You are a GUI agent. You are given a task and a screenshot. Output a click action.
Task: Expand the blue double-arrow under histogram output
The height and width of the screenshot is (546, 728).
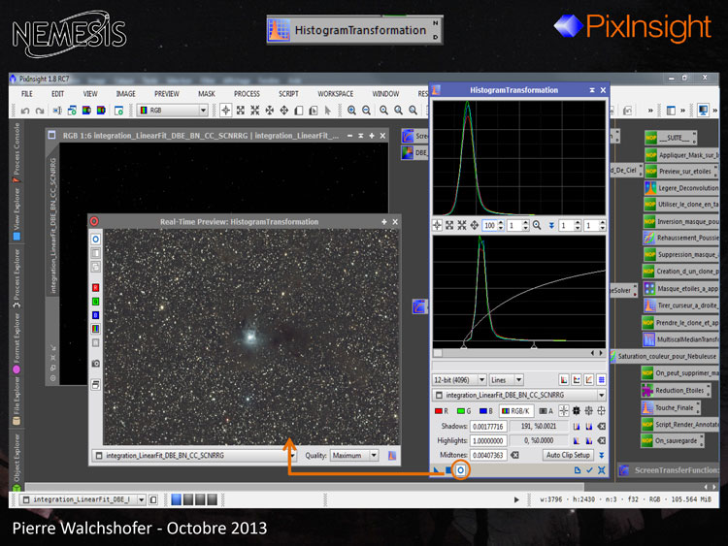pos(551,225)
